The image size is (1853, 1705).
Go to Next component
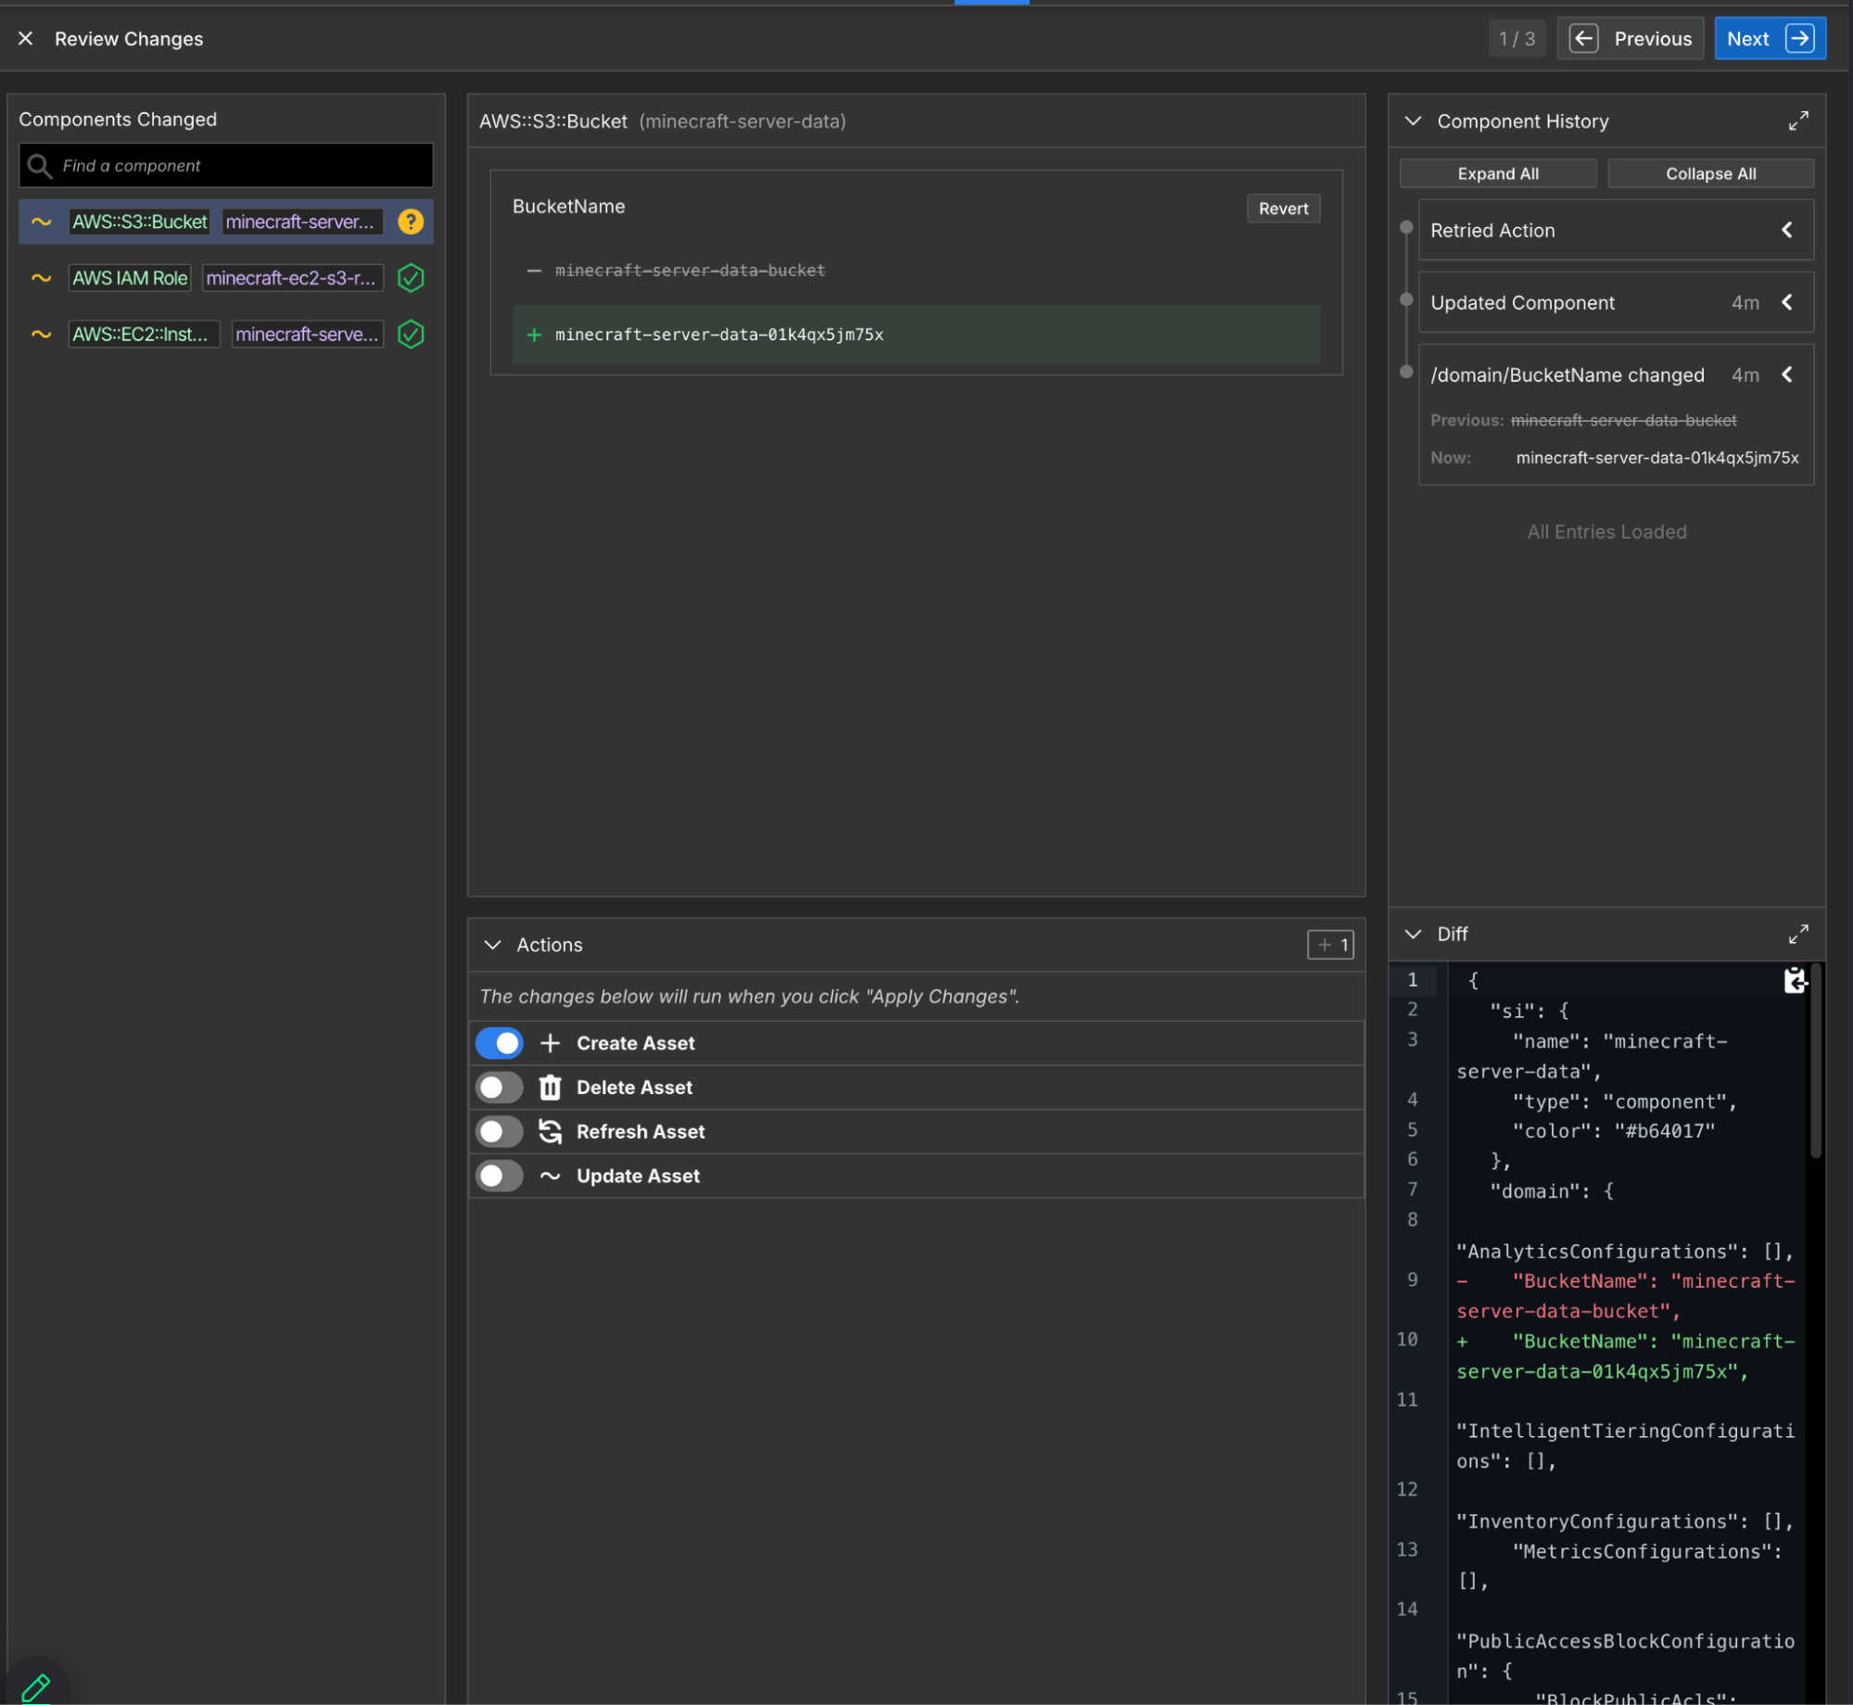click(1770, 39)
